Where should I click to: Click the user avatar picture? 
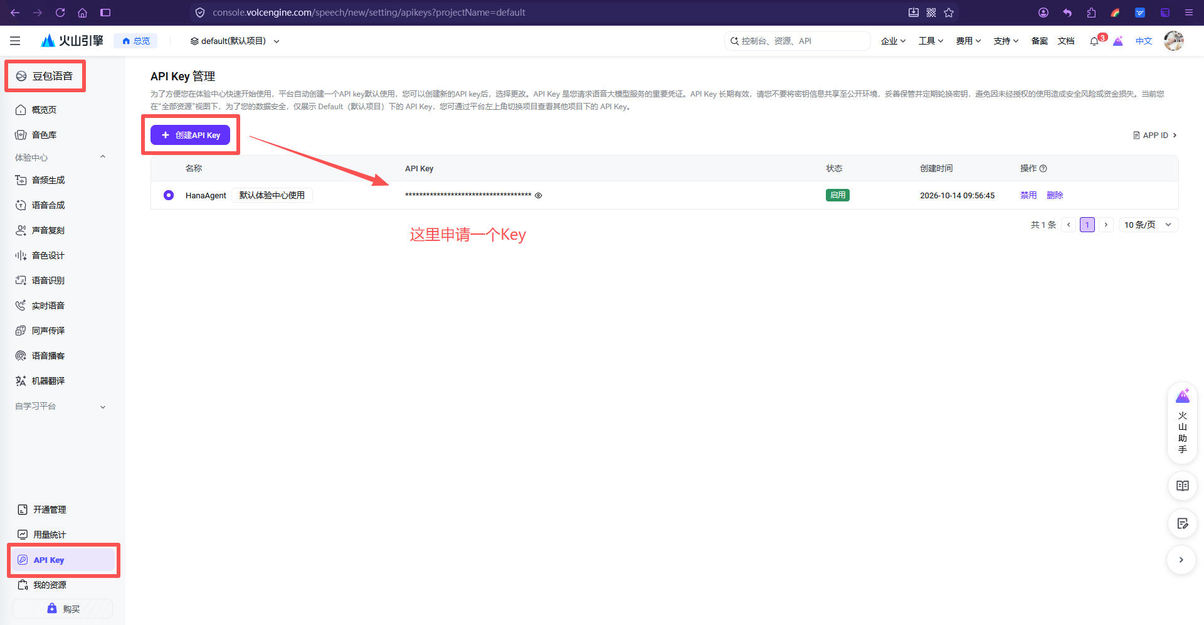pyautogui.click(x=1173, y=41)
